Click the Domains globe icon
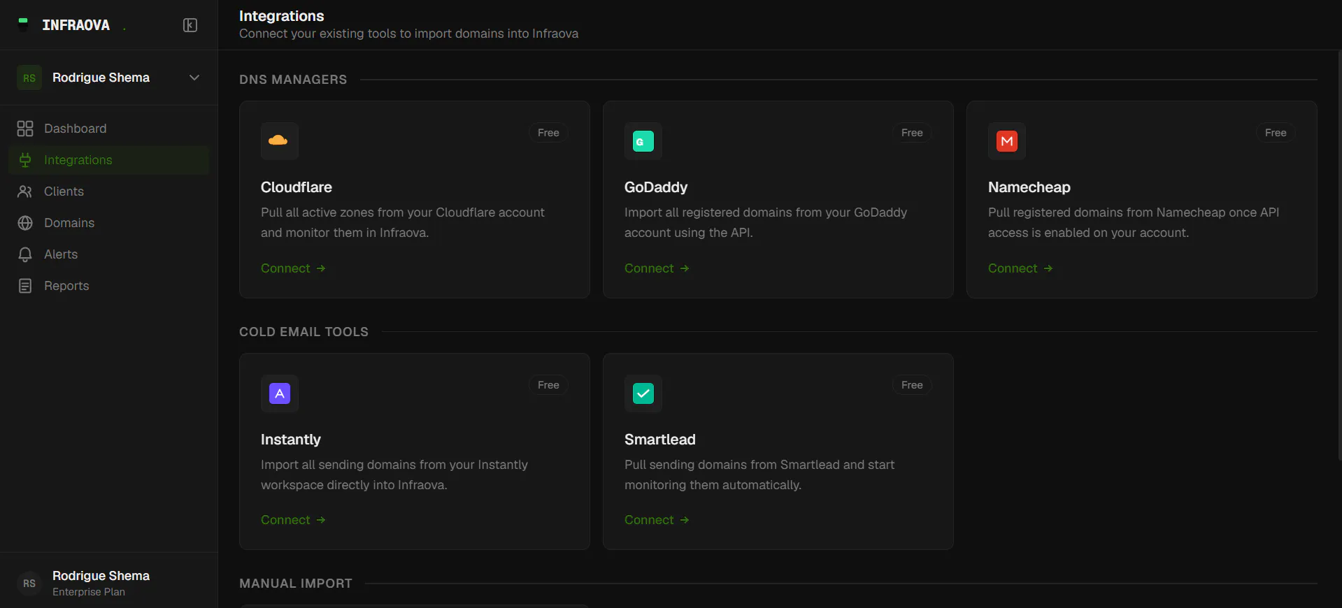 (25, 223)
